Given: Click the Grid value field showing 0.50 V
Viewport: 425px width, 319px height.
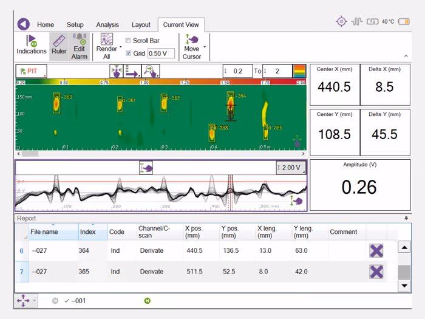Looking at the screenshot, I should (x=161, y=53).
